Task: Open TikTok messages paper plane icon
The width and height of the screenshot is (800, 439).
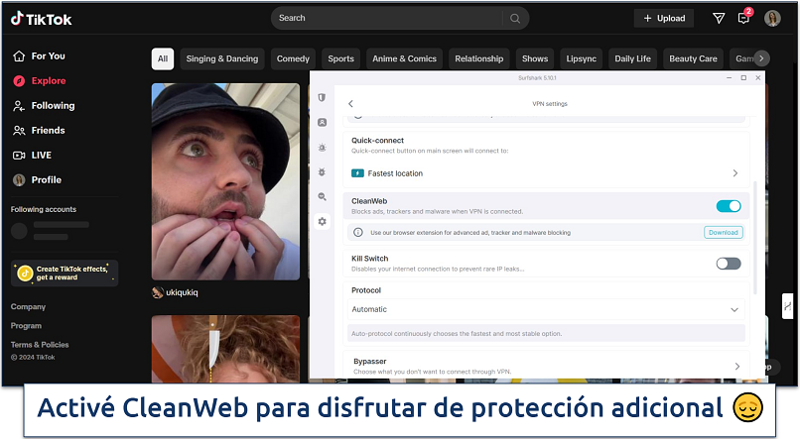Action: coord(719,18)
